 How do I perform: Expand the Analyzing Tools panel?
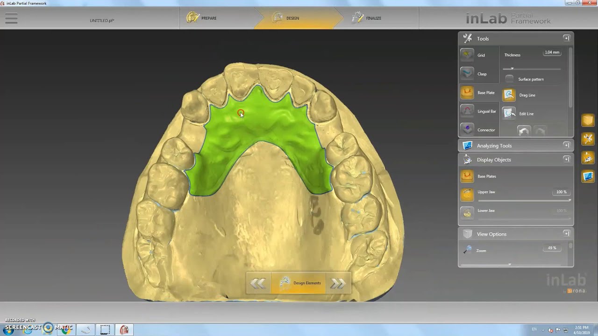[x=566, y=146]
